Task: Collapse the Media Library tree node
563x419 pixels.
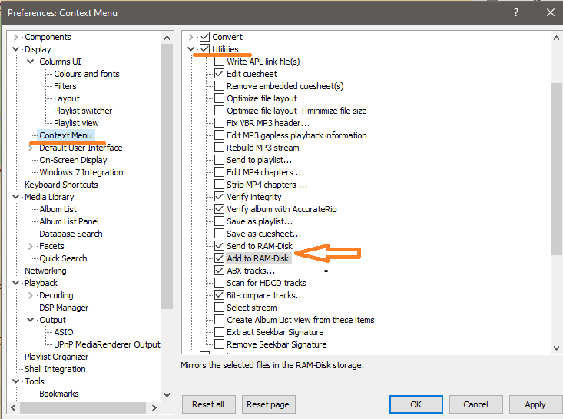Action: coord(16,197)
